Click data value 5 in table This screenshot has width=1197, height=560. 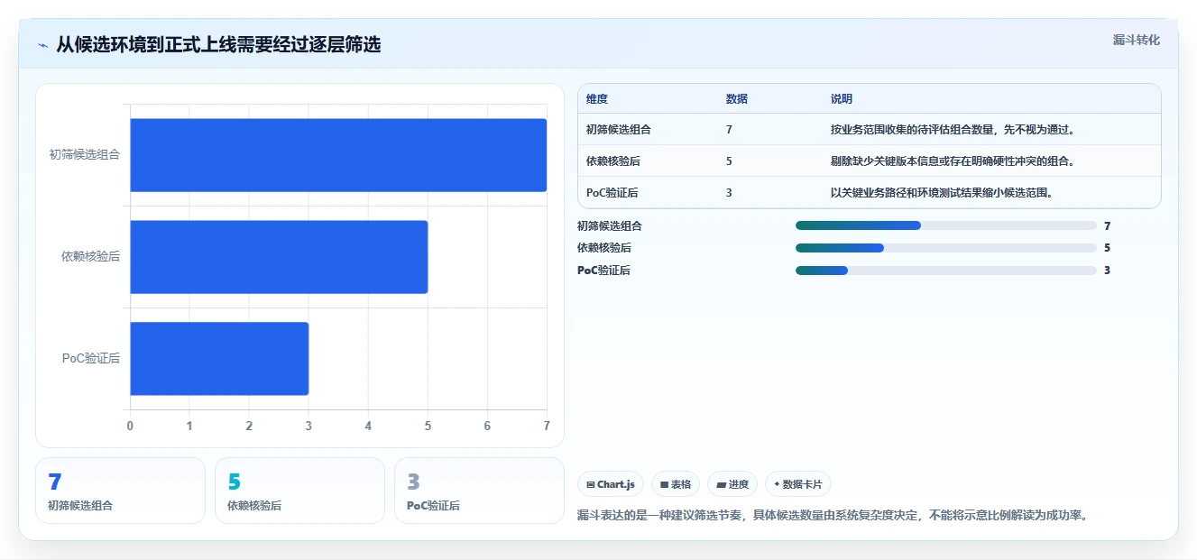[729, 161]
